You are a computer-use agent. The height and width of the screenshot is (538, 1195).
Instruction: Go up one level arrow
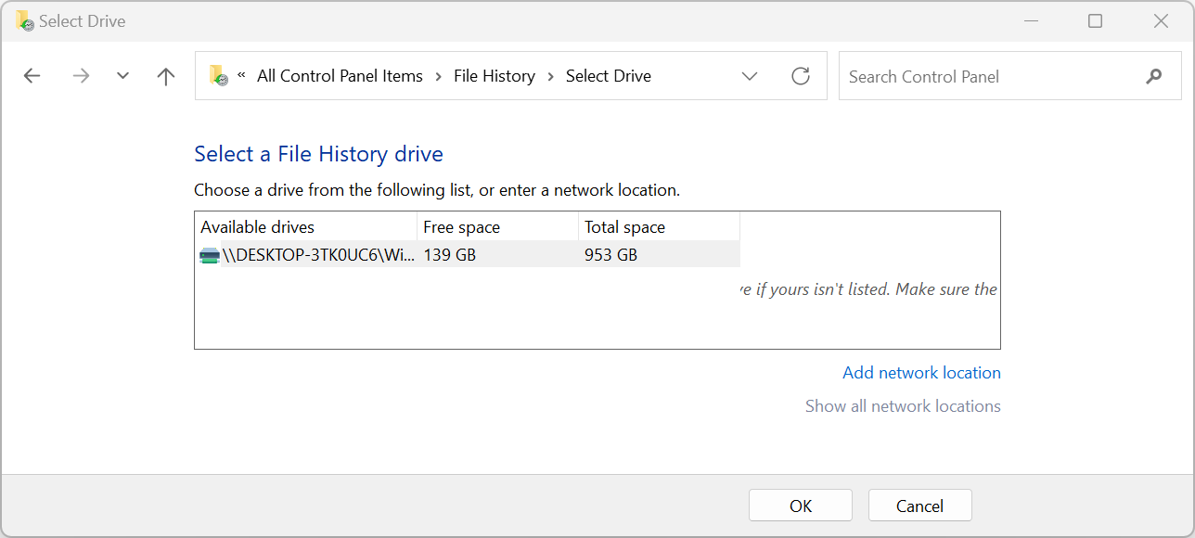166,76
